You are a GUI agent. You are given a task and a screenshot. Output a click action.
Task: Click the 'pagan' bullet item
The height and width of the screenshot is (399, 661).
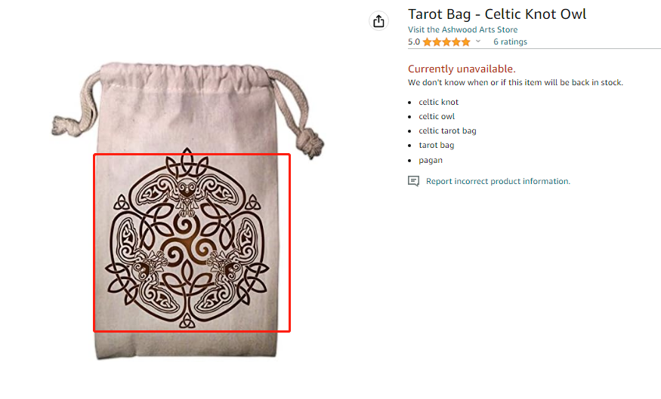tap(431, 160)
